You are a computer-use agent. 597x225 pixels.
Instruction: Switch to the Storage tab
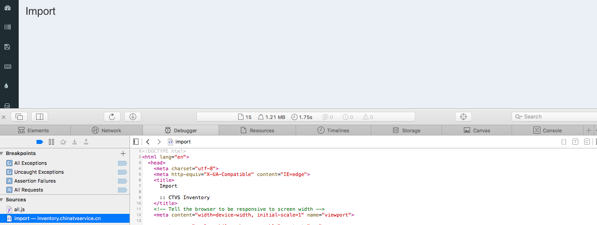(x=406, y=131)
